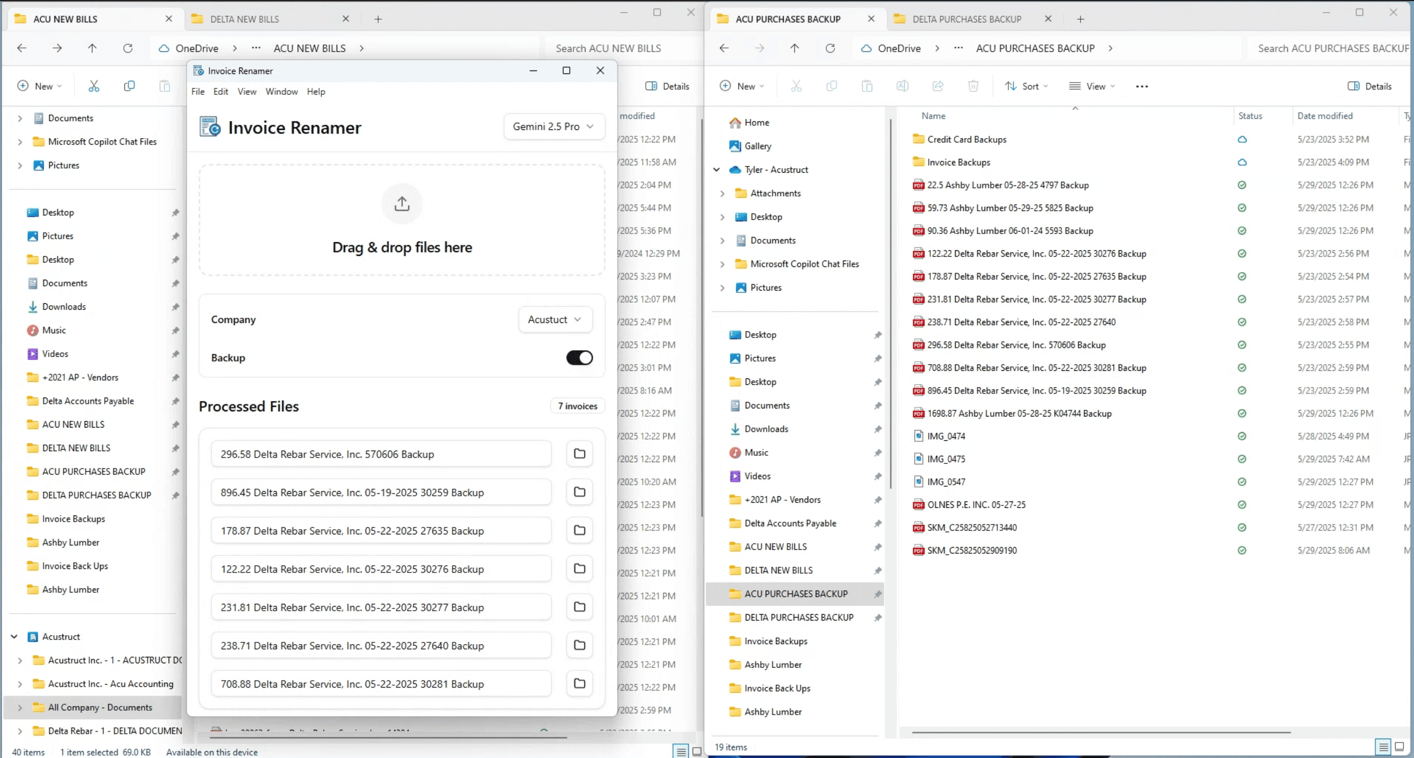Open folder for 238.71 Delta Rebar 27640 Backup

pos(579,645)
